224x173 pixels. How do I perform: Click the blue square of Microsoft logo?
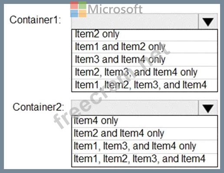(x=74, y=13)
